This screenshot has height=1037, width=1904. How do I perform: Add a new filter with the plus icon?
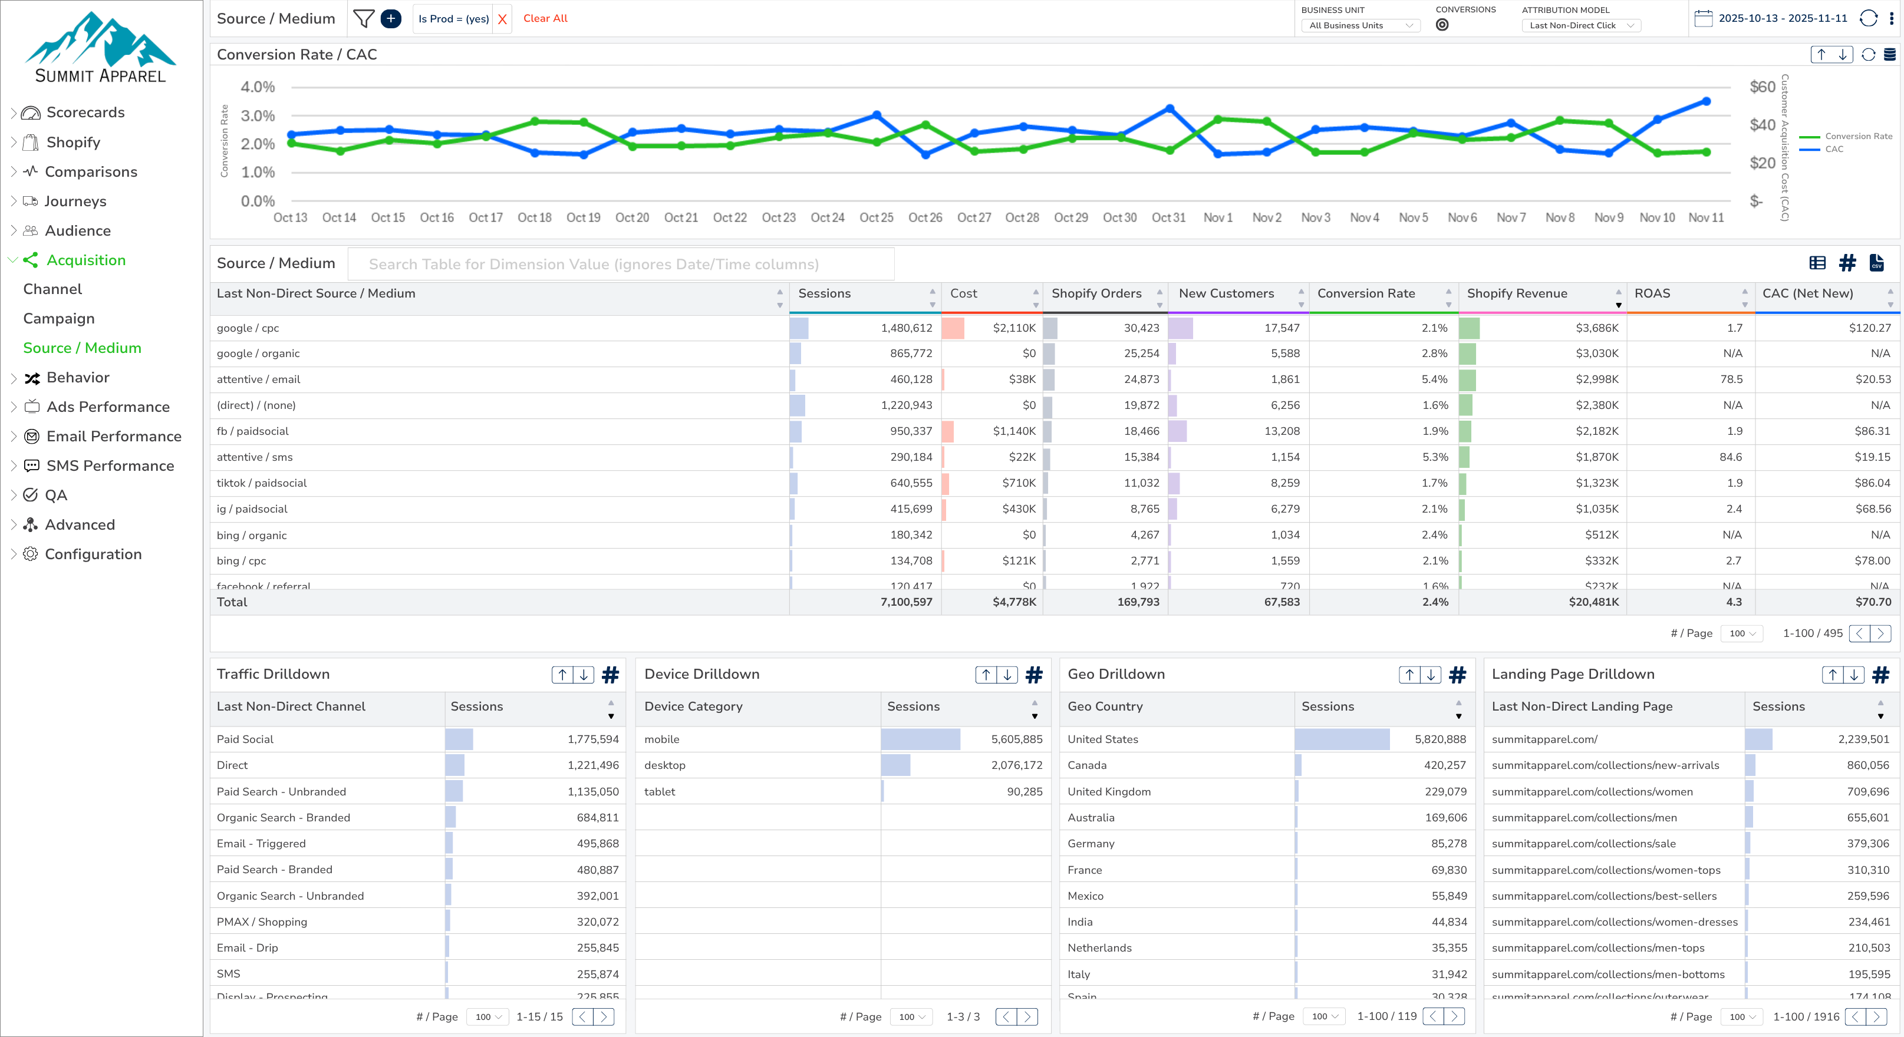[x=391, y=18]
